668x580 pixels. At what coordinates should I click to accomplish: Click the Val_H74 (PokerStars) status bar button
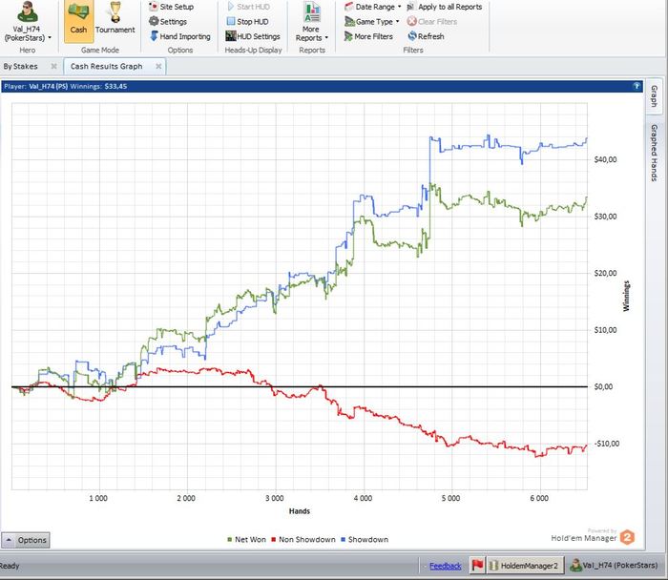click(x=614, y=565)
